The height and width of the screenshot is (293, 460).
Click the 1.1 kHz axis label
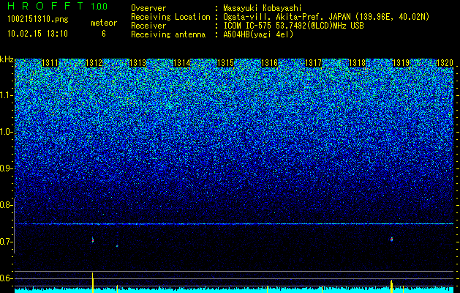pos(6,96)
